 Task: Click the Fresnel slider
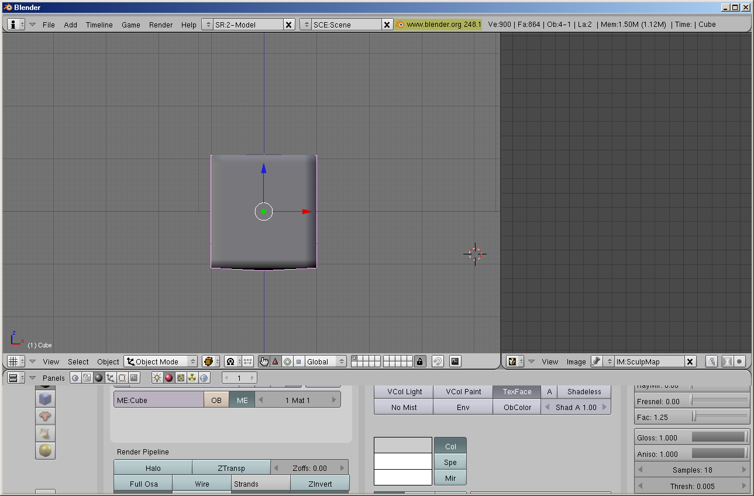pos(692,401)
